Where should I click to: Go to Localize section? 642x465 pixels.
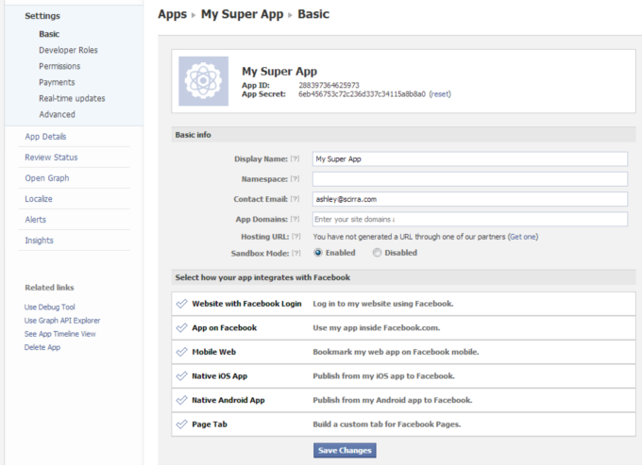click(x=39, y=199)
